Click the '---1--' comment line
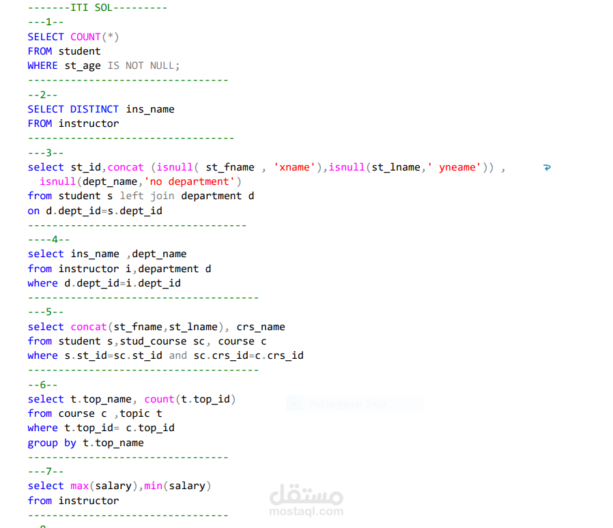Screen dimensions: 613x528 [46, 22]
